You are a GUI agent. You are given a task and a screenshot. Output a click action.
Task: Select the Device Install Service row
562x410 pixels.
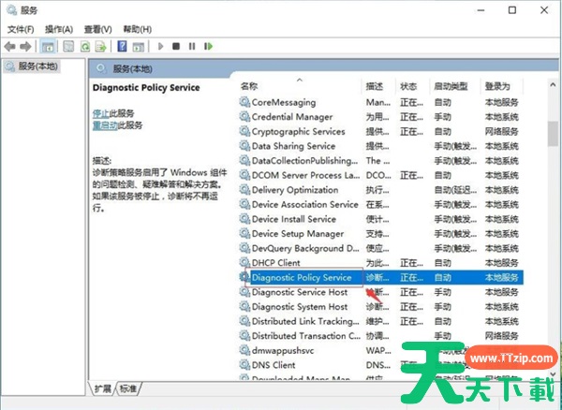point(381,219)
